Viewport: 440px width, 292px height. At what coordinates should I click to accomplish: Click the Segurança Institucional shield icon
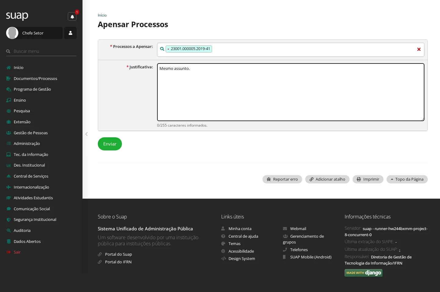coord(9,220)
